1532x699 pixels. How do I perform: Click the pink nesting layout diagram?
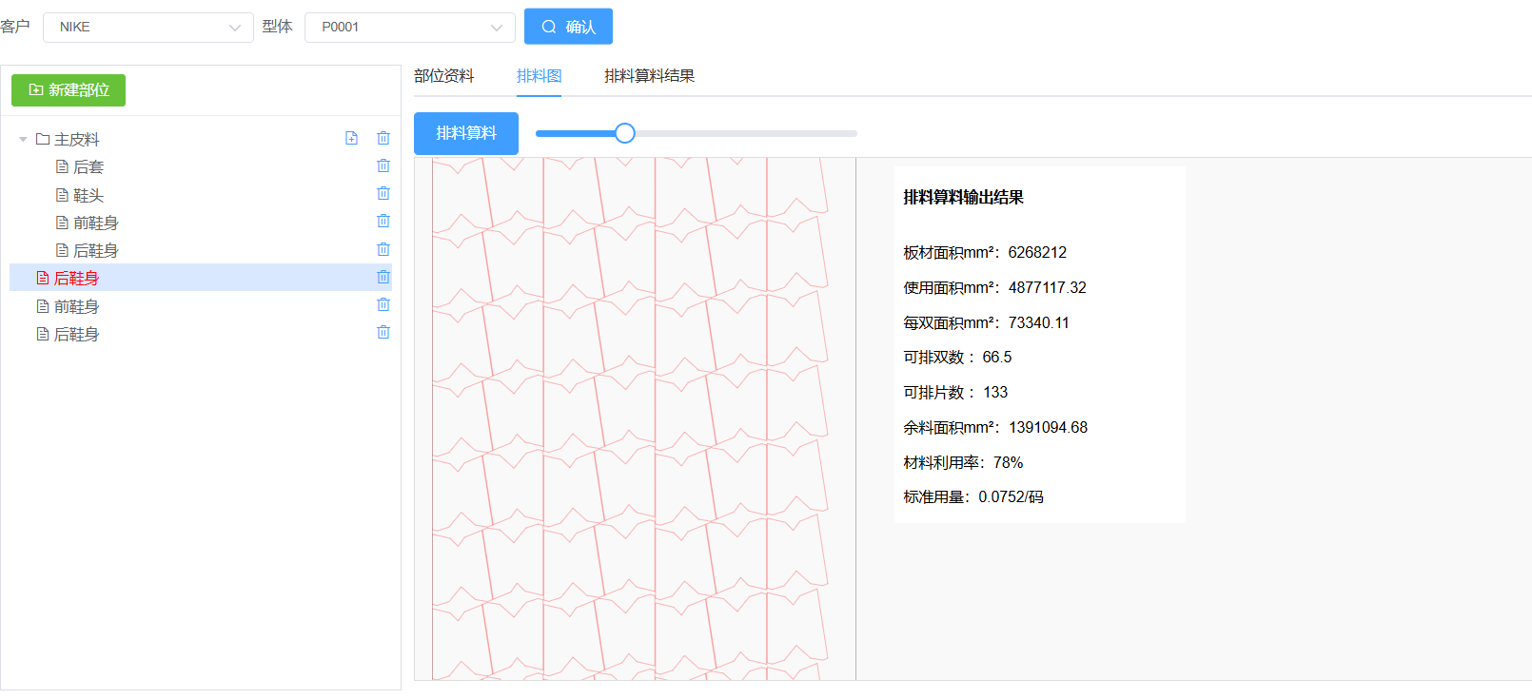point(630,418)
